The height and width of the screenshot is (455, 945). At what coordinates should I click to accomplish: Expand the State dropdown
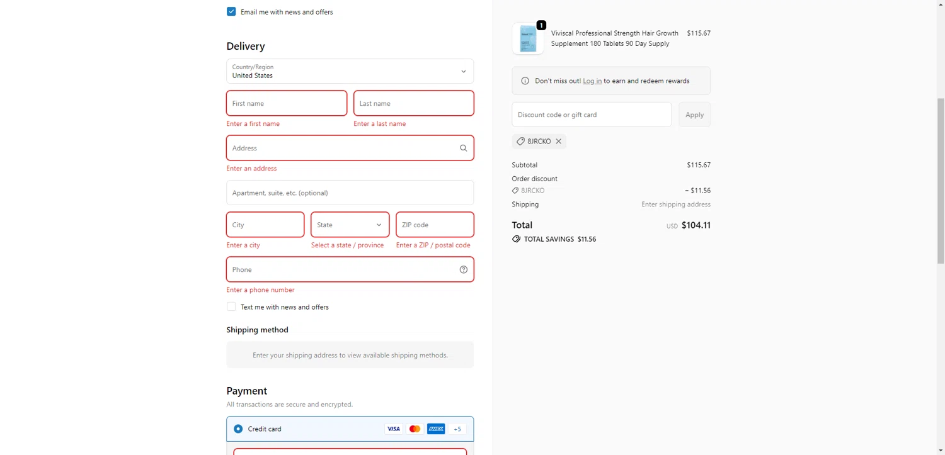350,225
